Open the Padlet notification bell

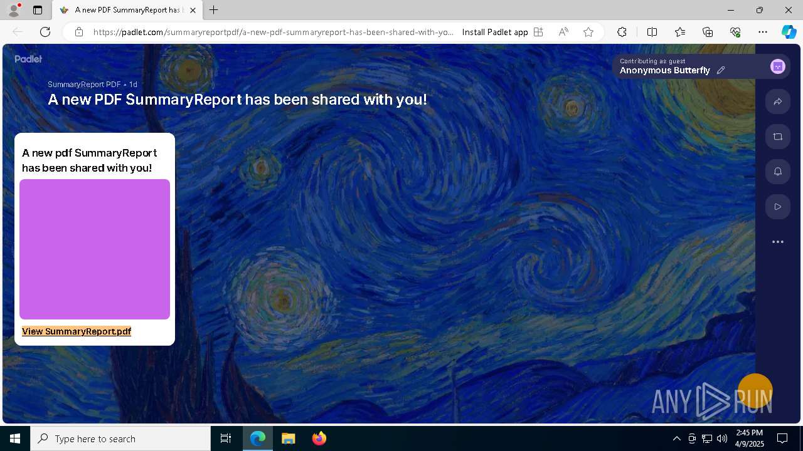point(778,172)
